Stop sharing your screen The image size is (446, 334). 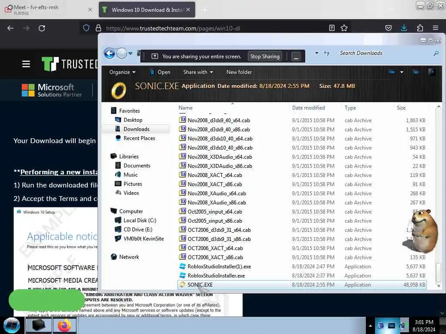pos(265,57)
